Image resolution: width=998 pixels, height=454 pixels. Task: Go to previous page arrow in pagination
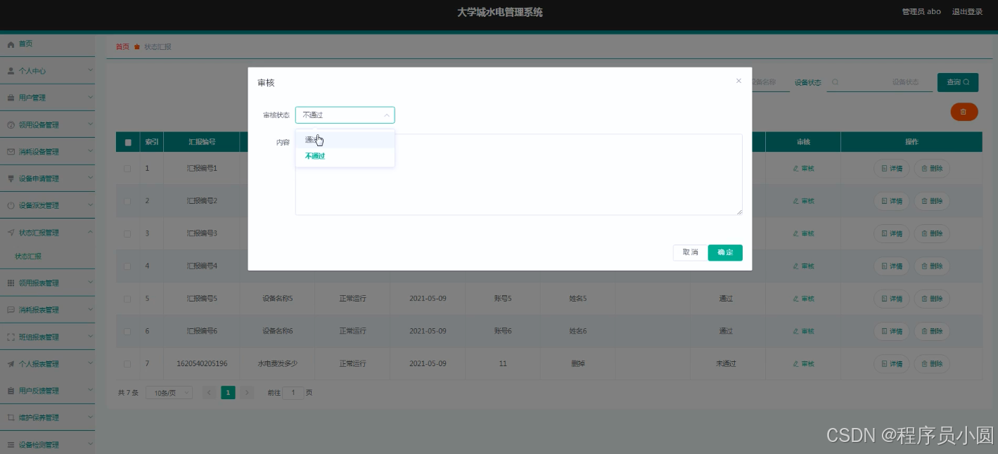pos(210,393)
